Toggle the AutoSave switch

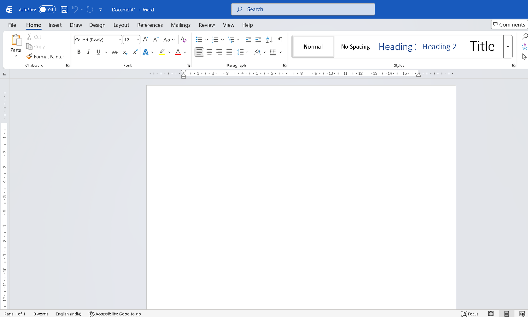click(x=47, y=10)
